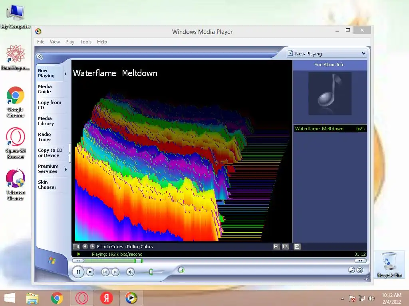The height and width of the screenshot is (306, 409).
Task: Open Google Chrome desktop shortcut
Action: (x=16, y=102)
